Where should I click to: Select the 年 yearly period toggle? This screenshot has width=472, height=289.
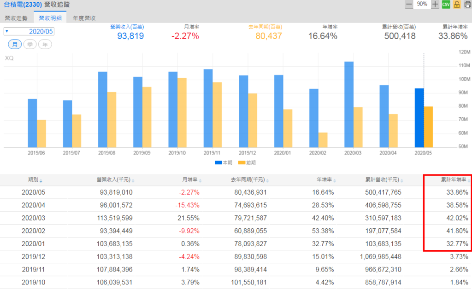45,45
